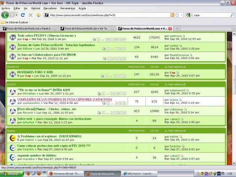Click the RSS feed icon in address bar
Screen dimensions: 236x177
(x=172, y=15)
